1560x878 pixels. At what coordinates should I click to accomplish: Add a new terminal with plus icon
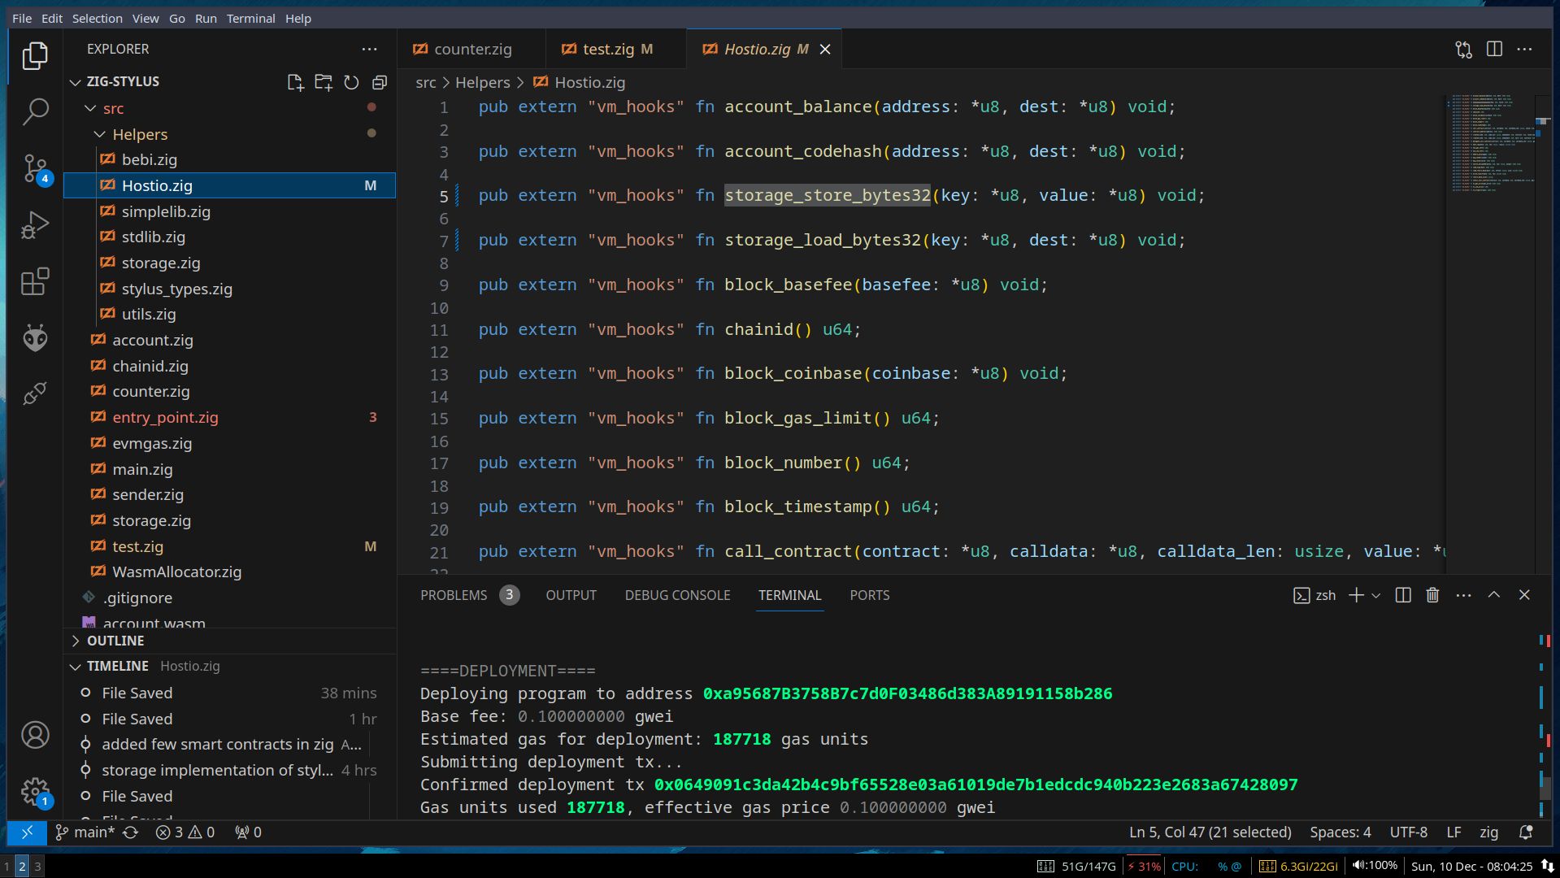pyautogui.click(x=1356, y=595)
